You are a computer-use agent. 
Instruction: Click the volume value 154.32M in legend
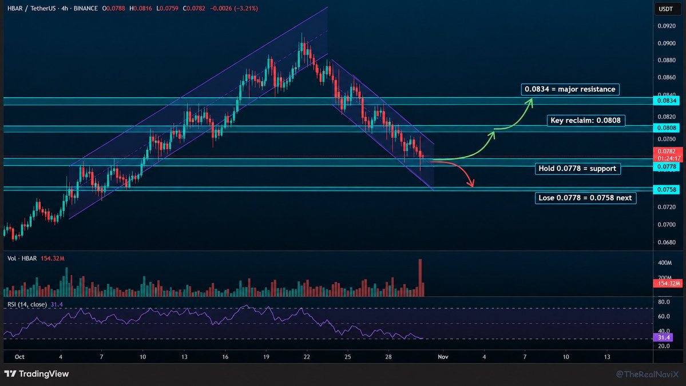tap(53, 258)
